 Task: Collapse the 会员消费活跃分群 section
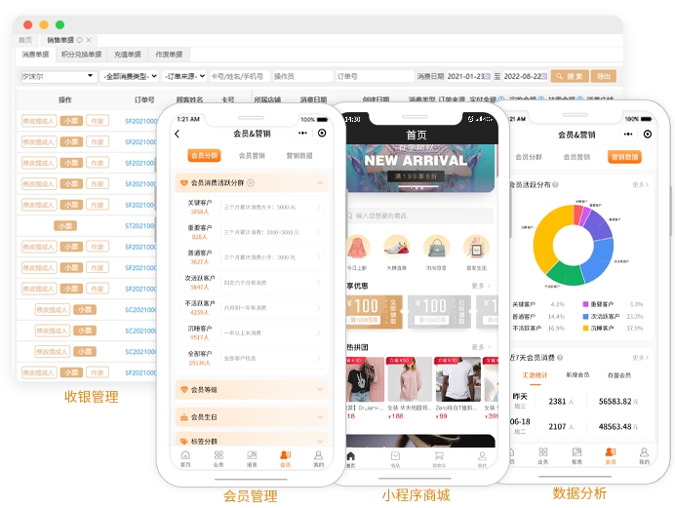(320, 182)
